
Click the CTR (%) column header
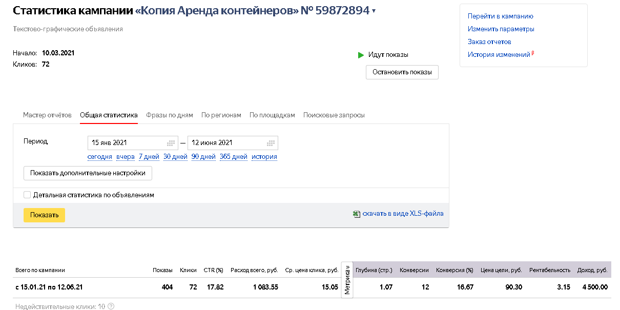click(x=214, y=271)
